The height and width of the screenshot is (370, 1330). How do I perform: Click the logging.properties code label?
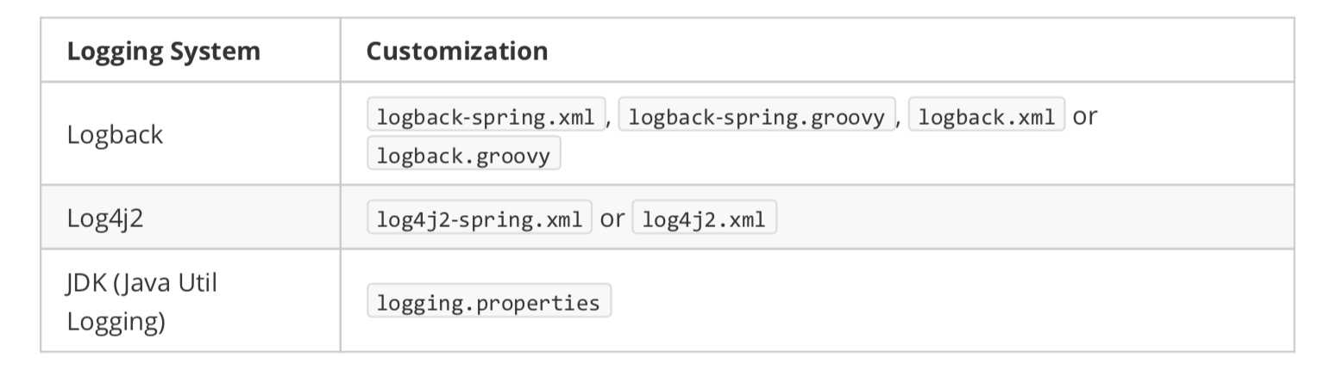(x=489, y=301)
